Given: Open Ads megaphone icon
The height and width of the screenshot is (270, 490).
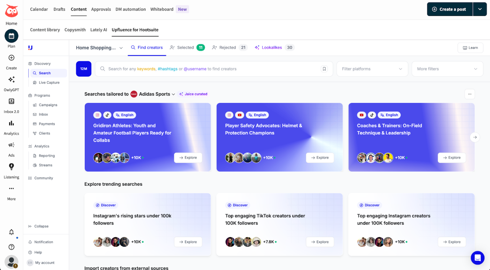Looking at the screenshot, I should pyautogui.click(x=11, y=145).
